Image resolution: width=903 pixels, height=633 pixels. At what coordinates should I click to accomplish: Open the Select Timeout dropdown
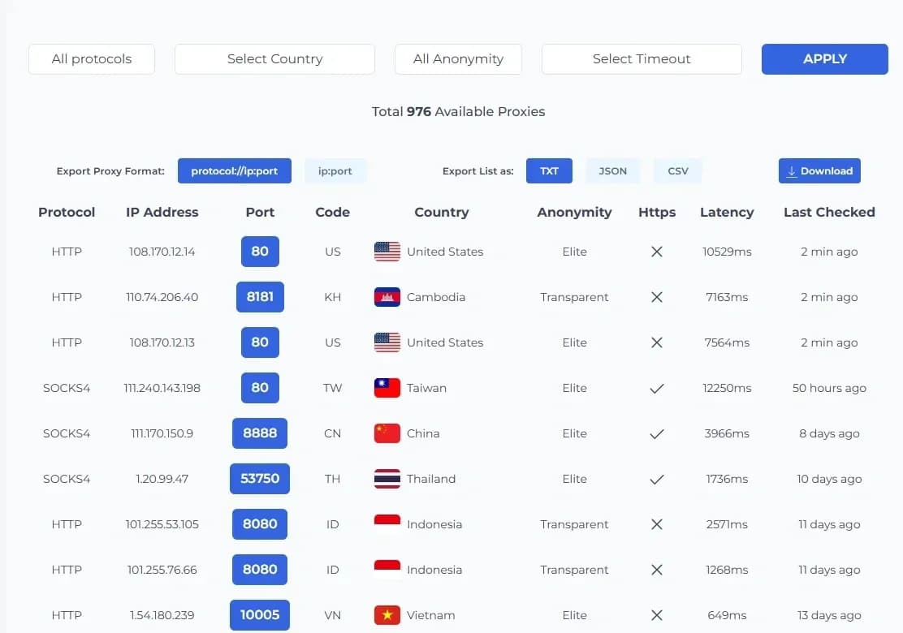pos(642,58)
